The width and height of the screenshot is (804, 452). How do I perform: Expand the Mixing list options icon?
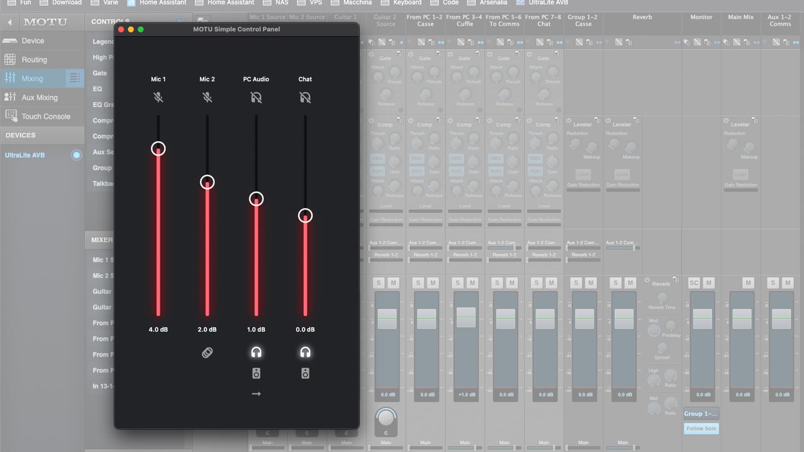(x=75, y=78)
